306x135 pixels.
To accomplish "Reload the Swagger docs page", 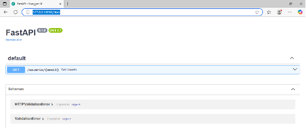I will (16, 12).
